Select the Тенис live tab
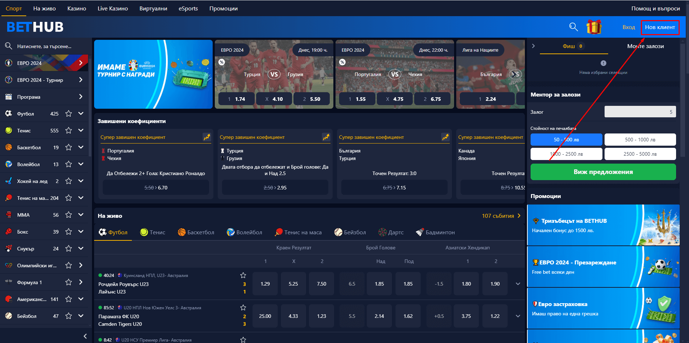689x343 pixels. tap(153, 232)
